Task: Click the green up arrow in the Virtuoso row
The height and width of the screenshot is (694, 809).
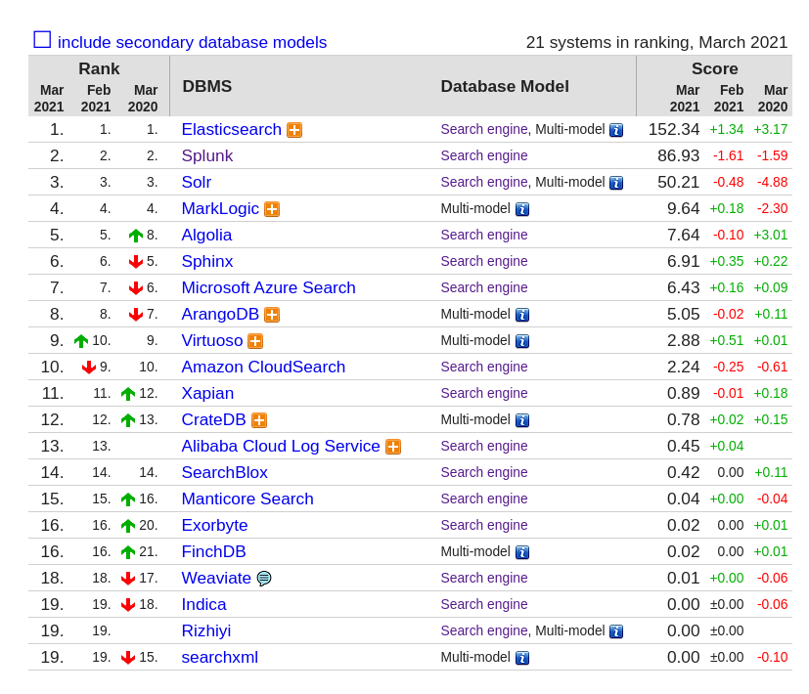Action: tap(81, 341)
